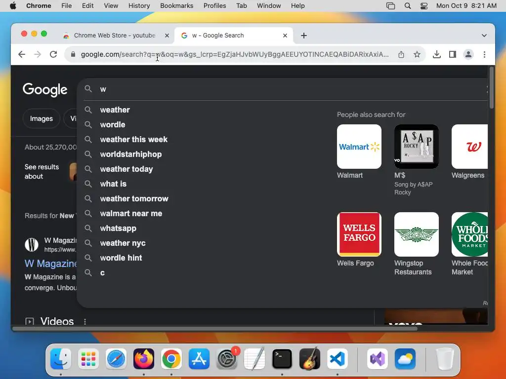Launch Safari from the Dock
Image resolution: width=506 pixels, height=379 pixels.
pos(116,359)
